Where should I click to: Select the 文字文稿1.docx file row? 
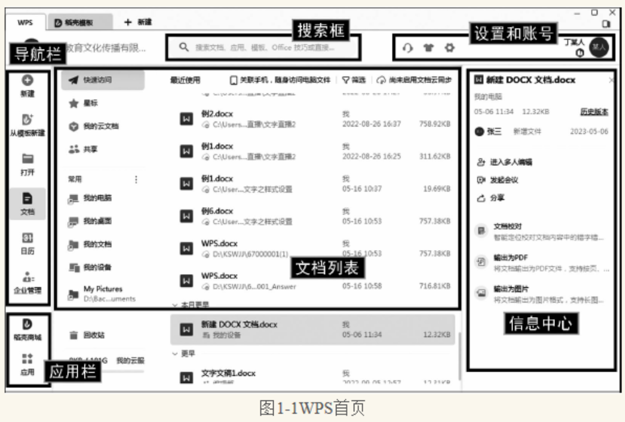[314, 376]
